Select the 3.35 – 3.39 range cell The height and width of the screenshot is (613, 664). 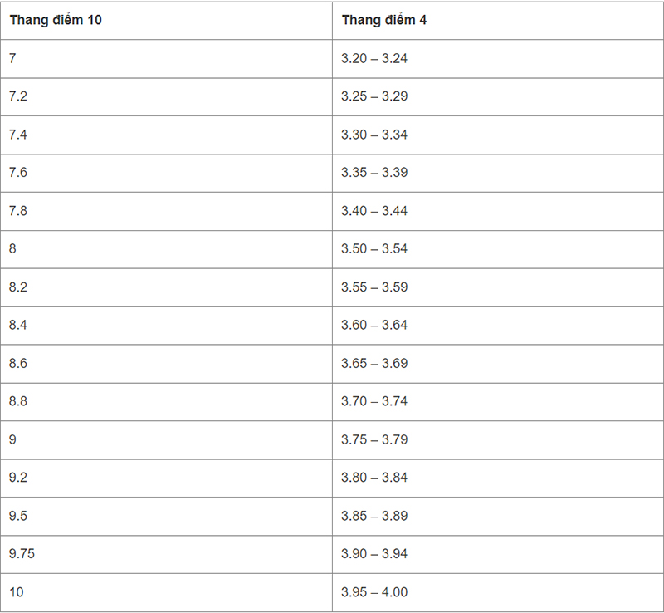(x=497, y=174)
